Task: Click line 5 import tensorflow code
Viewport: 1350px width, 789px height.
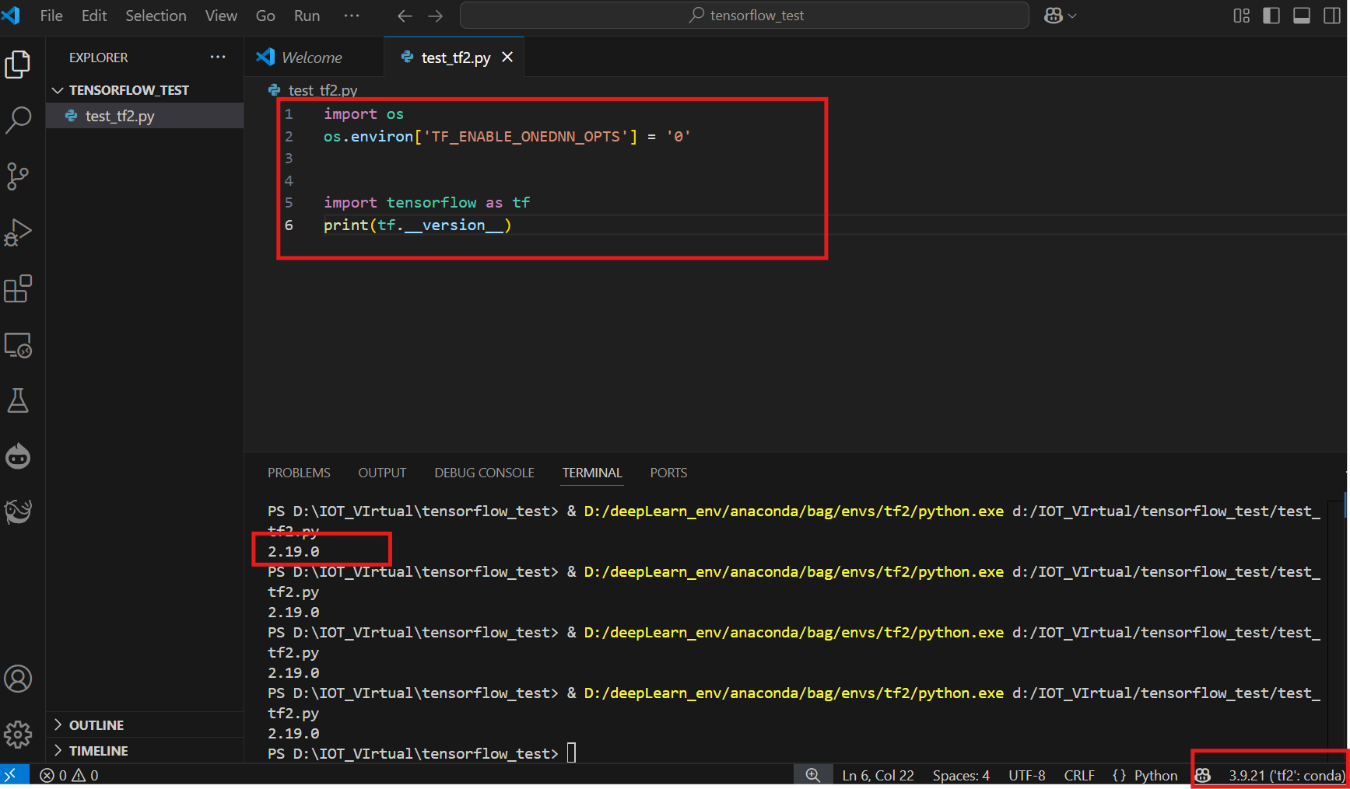Action: (426, 202)
